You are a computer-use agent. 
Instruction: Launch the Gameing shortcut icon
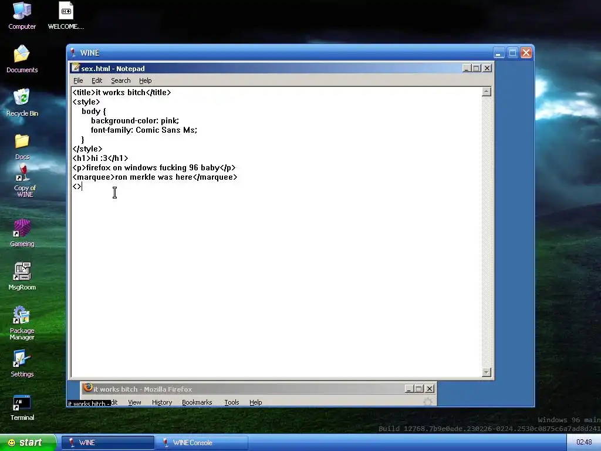click(x=22, y=233)
